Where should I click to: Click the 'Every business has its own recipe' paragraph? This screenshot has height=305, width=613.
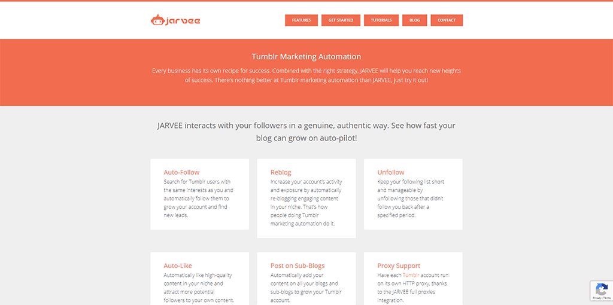tap(306, 75)
